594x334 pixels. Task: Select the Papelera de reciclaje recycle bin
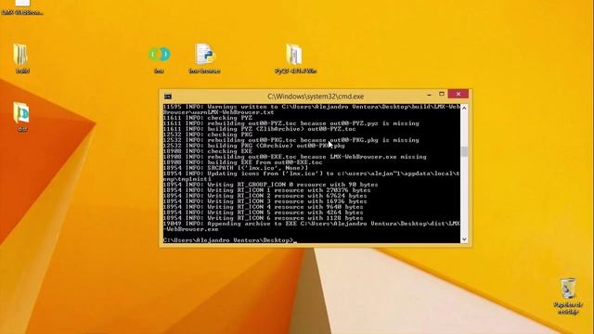point(567,296)
